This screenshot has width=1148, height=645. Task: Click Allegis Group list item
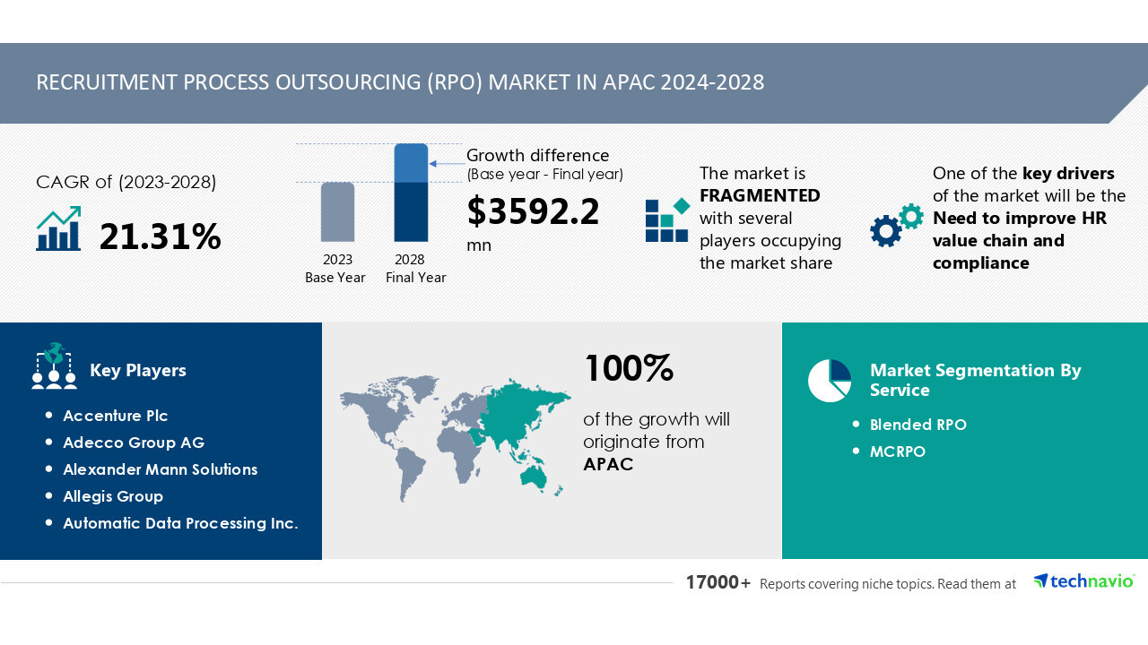point(113,496)
